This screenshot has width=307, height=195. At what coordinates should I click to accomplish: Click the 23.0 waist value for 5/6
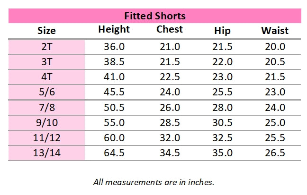point(275,92)
